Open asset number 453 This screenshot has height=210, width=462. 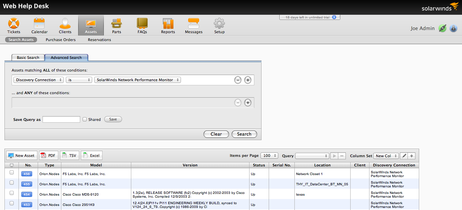27,205
